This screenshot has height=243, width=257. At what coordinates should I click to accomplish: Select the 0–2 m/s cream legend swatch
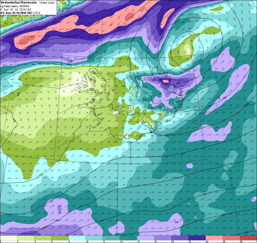click(8, 238)
